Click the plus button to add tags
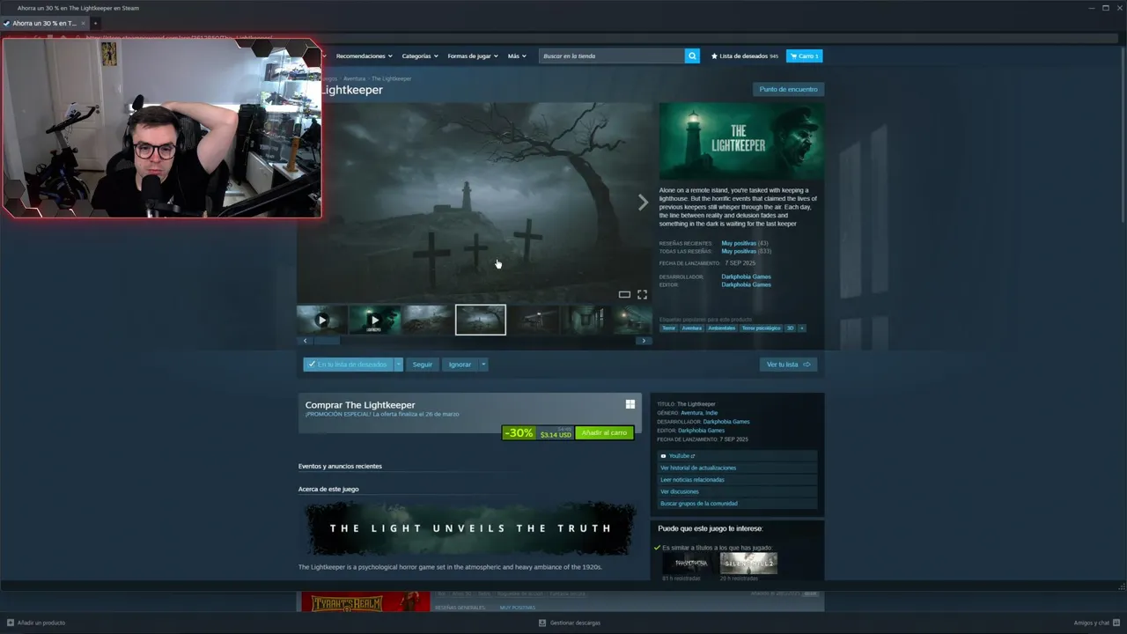1127x634 pixels. [801, 328]
